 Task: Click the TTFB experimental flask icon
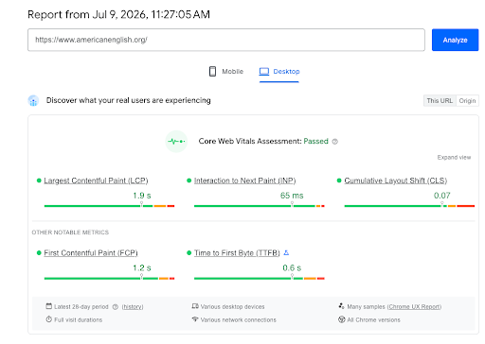286,252
